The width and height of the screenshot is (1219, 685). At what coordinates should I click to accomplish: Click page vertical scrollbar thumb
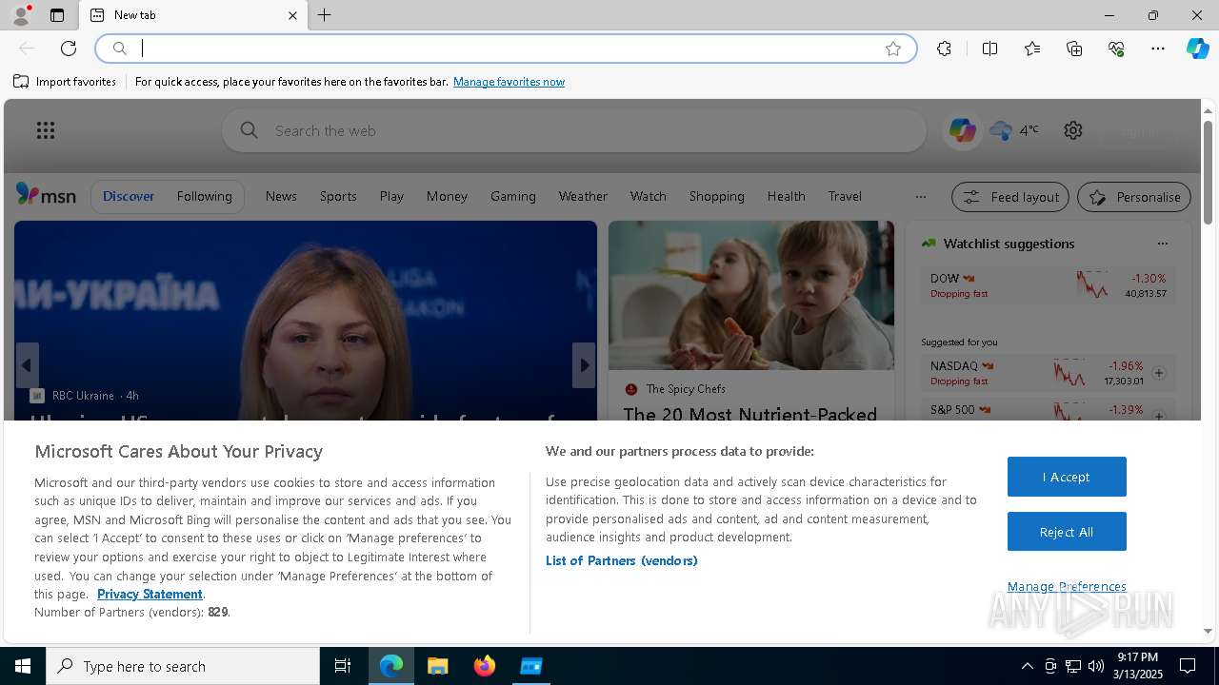click(1208, 171)
